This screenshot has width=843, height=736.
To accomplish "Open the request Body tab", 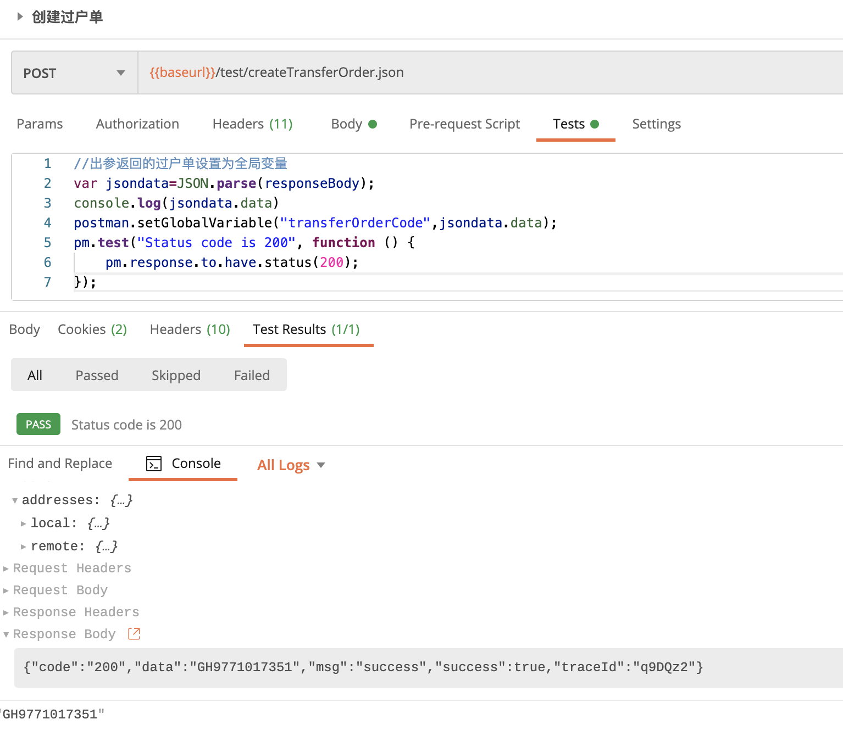I will (x=353, y=124).
